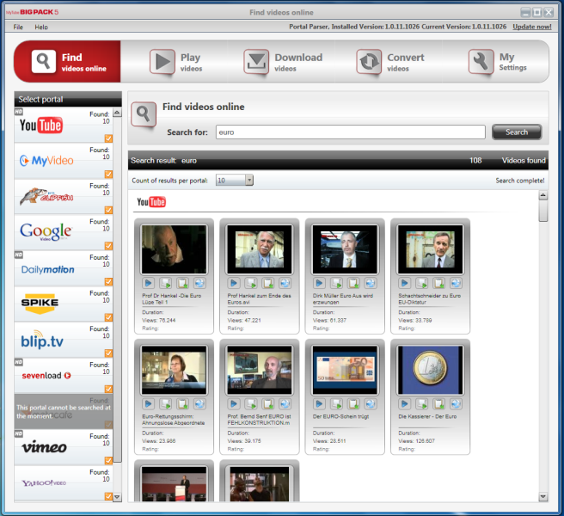This screenshot has width=564, height=516.
Task: Click the portal list scroll-down arrow
Action: coord(117,497)
